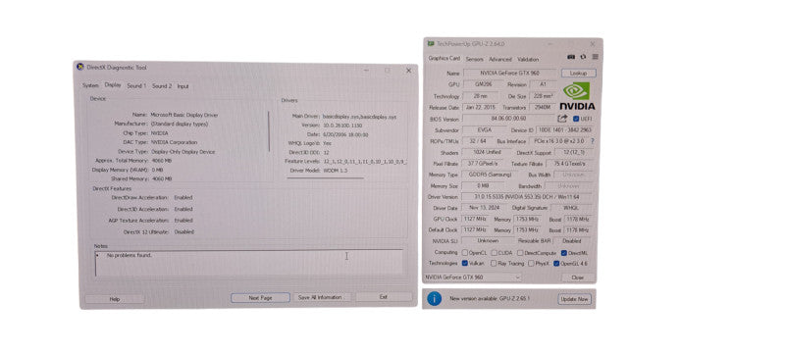Click DirectX 12 Ultimate 'Disabled' value
This screenshot has width=785, height=353.
click(x=184, y=232)
